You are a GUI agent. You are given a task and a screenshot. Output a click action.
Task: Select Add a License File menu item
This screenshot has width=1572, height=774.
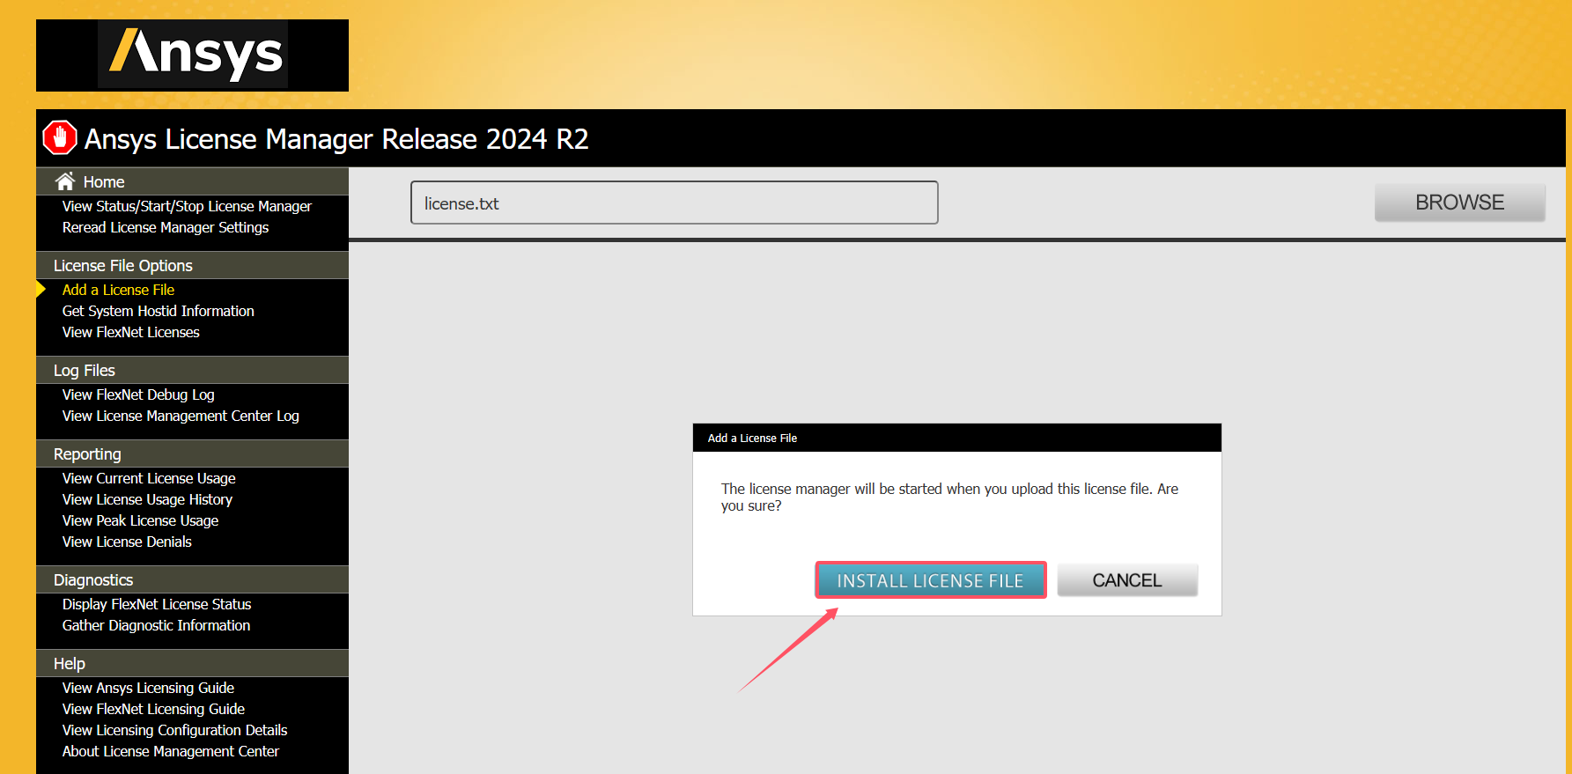(118, 290)
